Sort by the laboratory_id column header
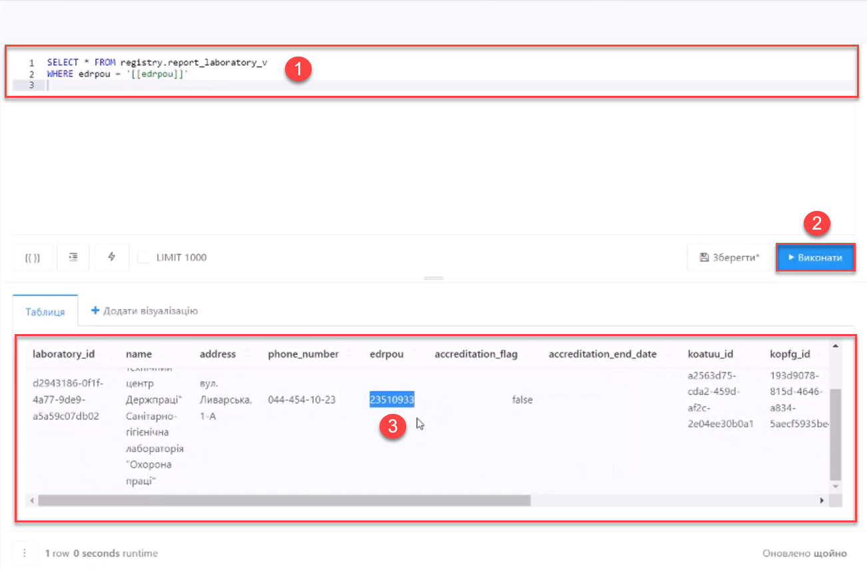Image resolution: width=867 pixels, height=571 pixels. coord(63,354)
